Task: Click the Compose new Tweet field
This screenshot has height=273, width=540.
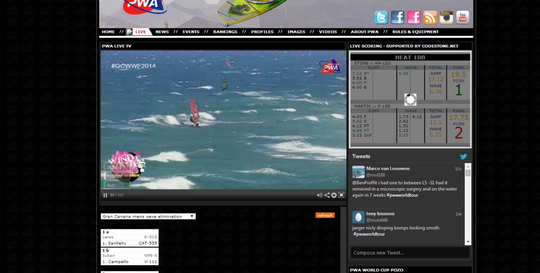Action: [410, 253]
